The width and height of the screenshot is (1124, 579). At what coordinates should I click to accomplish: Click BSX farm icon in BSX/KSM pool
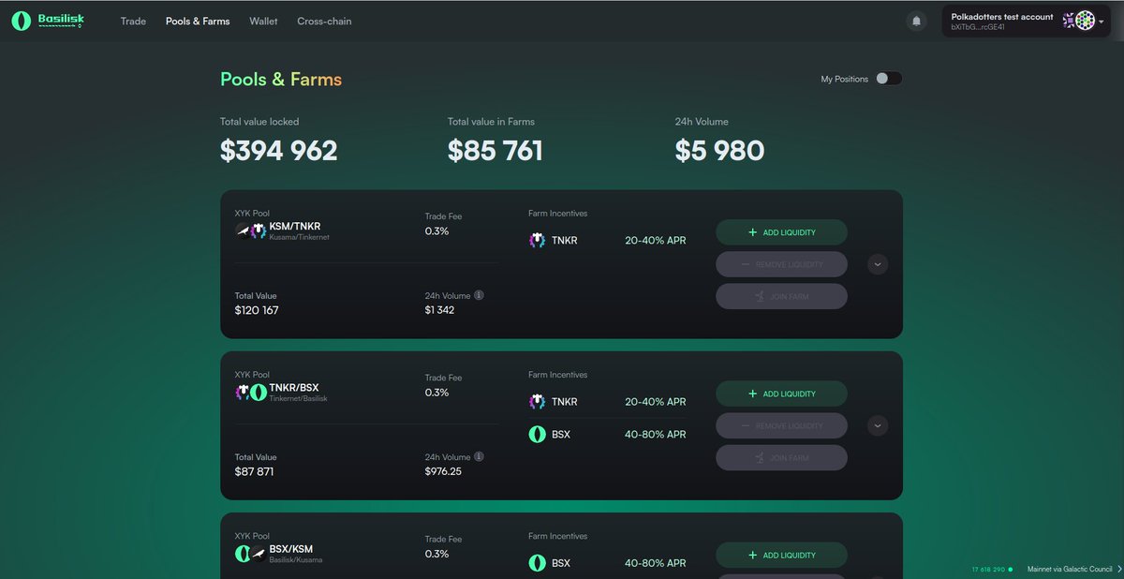(538, 563)
